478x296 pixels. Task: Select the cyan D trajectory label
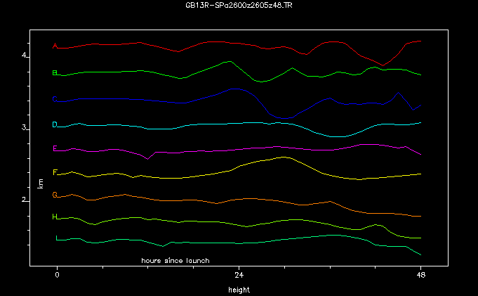(x=55, y=125)
